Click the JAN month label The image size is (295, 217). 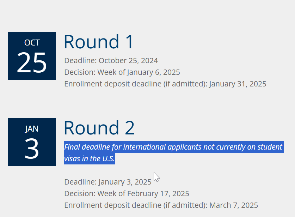tap(32, 129)
